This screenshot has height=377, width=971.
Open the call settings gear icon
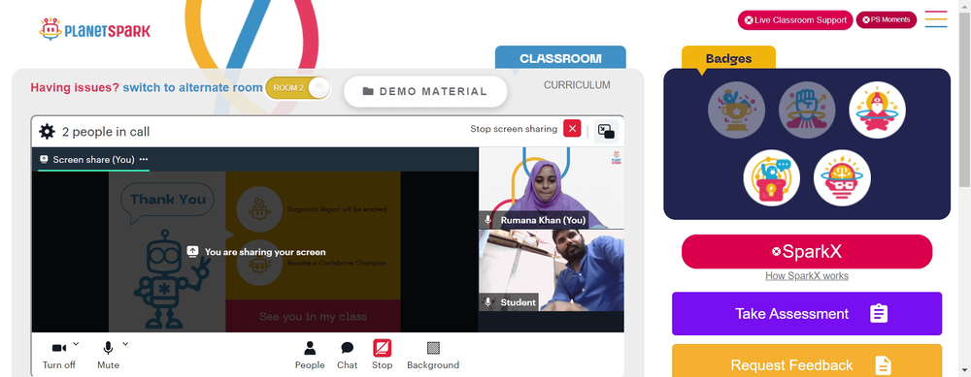pyautogui.click(x=47, y=132)
